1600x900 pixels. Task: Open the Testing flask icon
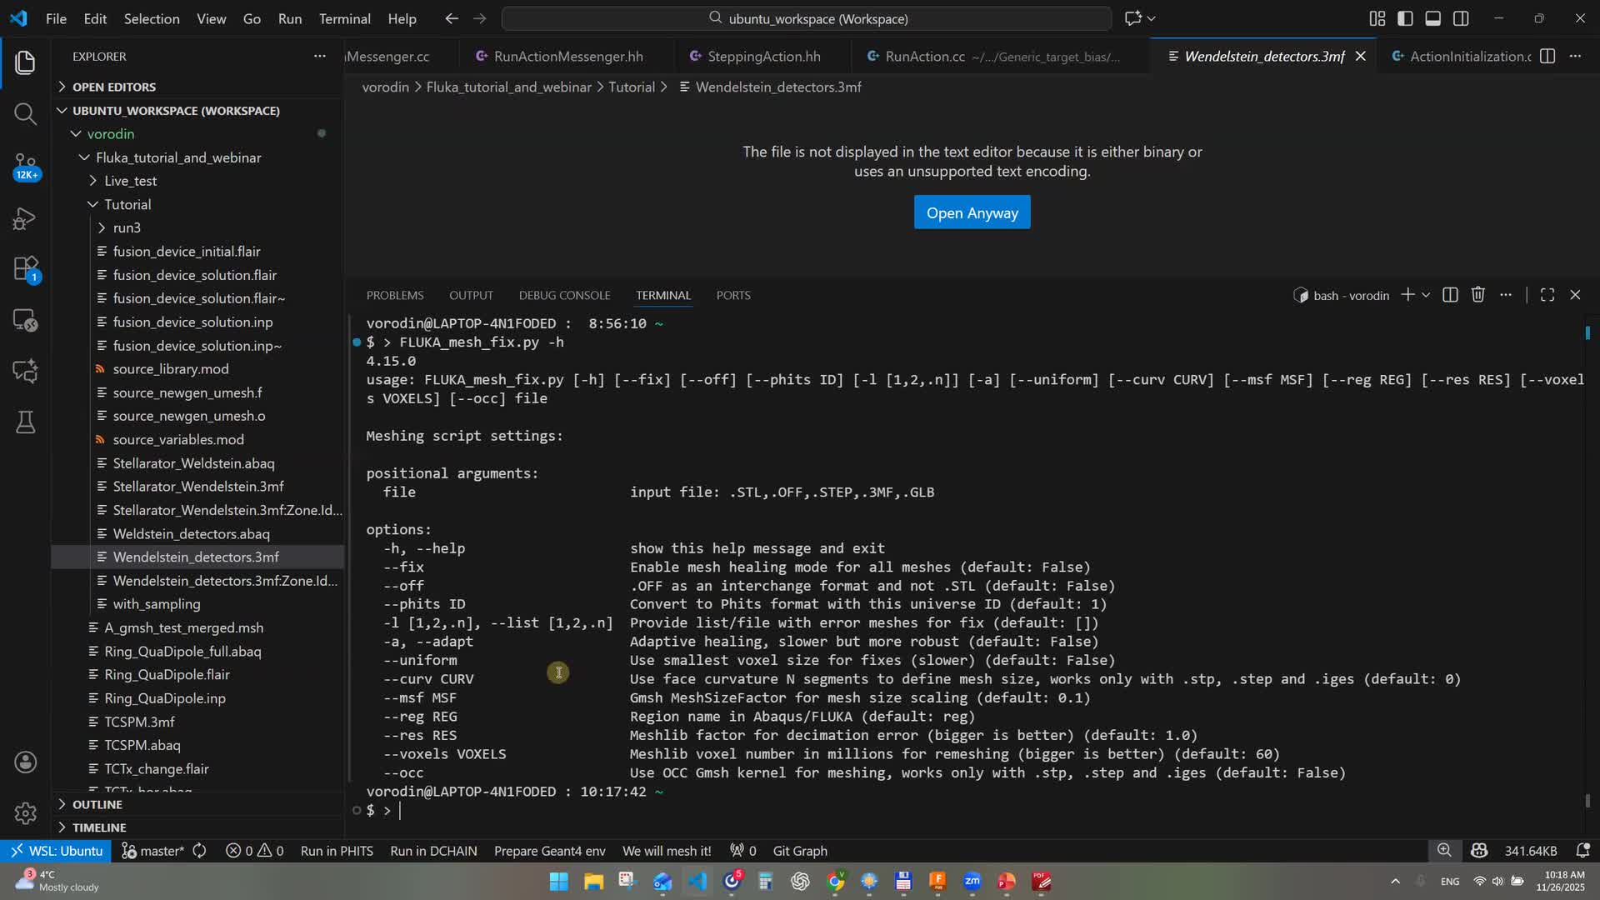25,422
